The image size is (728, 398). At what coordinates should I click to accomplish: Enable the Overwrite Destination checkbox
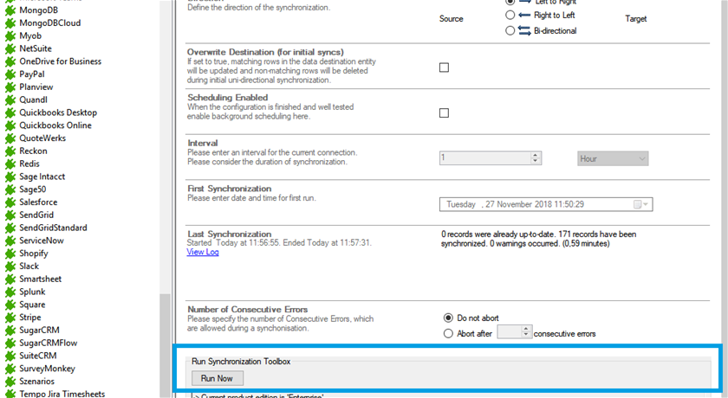(444, 67)
